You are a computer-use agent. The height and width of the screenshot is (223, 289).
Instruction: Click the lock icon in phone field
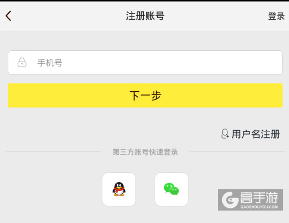(22, 62)
